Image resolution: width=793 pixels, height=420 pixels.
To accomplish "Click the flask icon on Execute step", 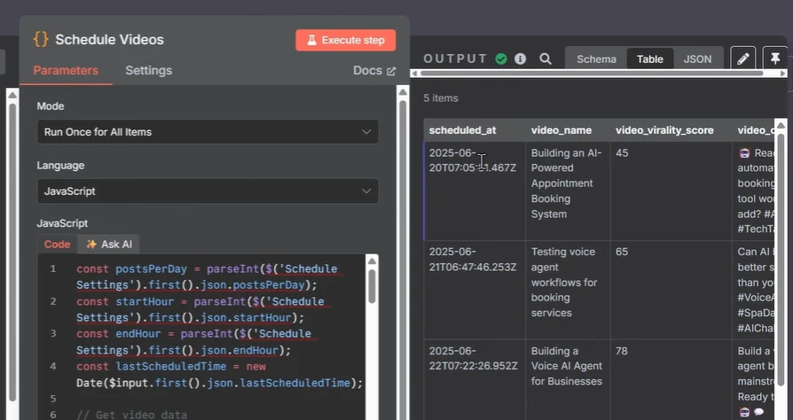I will click(311, 40).
